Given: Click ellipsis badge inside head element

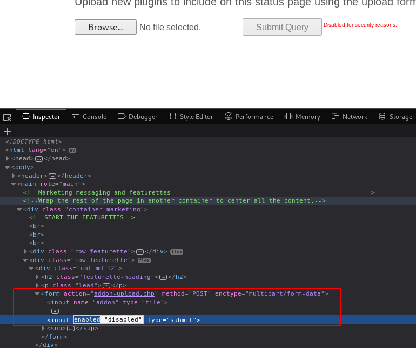Looking at the screenshot, I should pos(39,159).
